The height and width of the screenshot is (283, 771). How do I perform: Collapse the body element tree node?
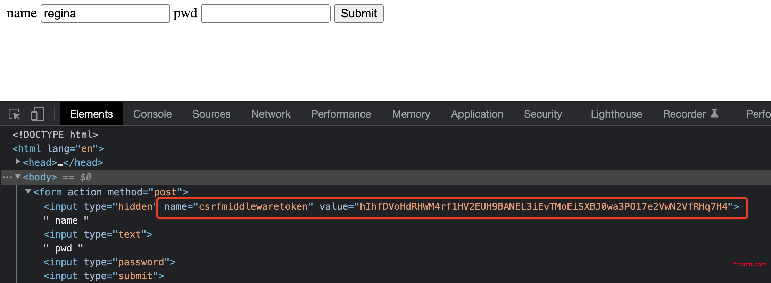click(18, 177)
